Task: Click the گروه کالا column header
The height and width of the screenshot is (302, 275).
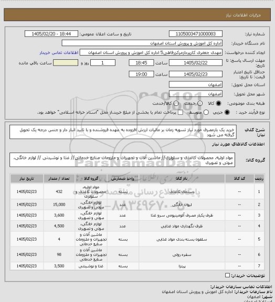Action: point(91,179)
